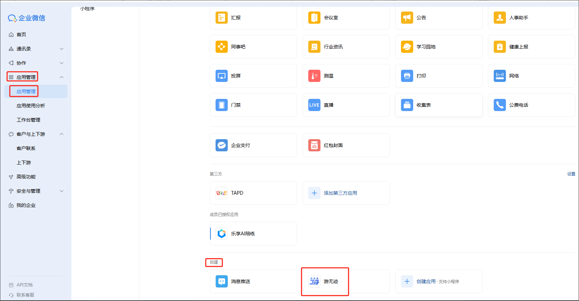Open the 测温 thermometer icon
Viewport: 579px width, 301px height.
pos(314,76)
